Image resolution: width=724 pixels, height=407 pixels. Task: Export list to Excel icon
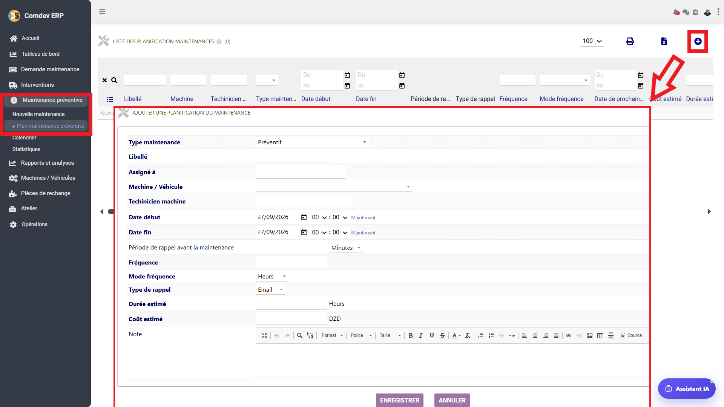[664, 41]
